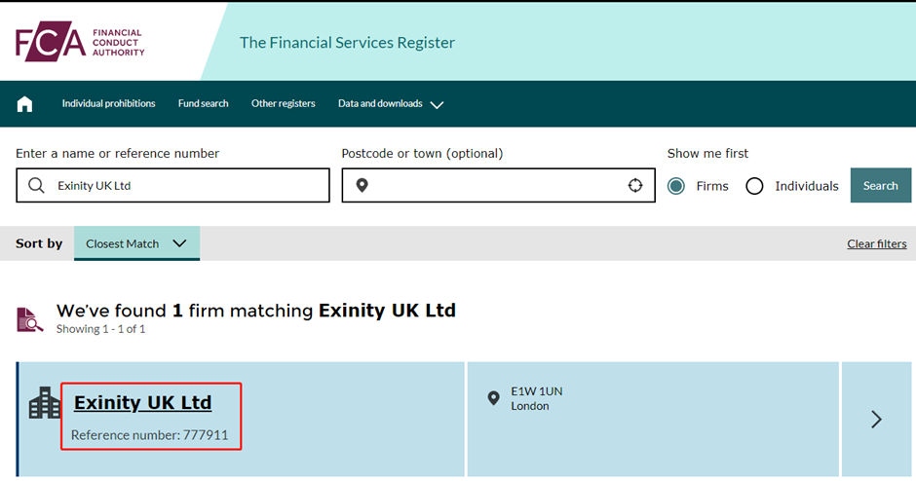Click the search results document icon

[29, 319]
